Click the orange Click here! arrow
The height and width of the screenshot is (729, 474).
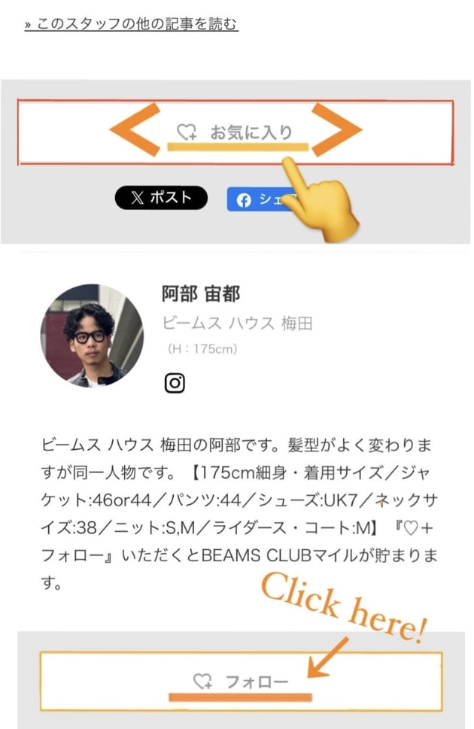327,658
